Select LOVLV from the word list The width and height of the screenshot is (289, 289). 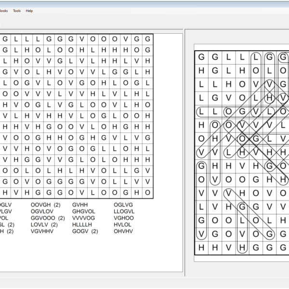pyautogui.click(x=40, y=225)
